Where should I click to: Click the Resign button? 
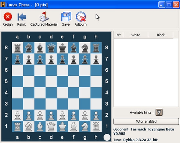click(x=8, y=19)
